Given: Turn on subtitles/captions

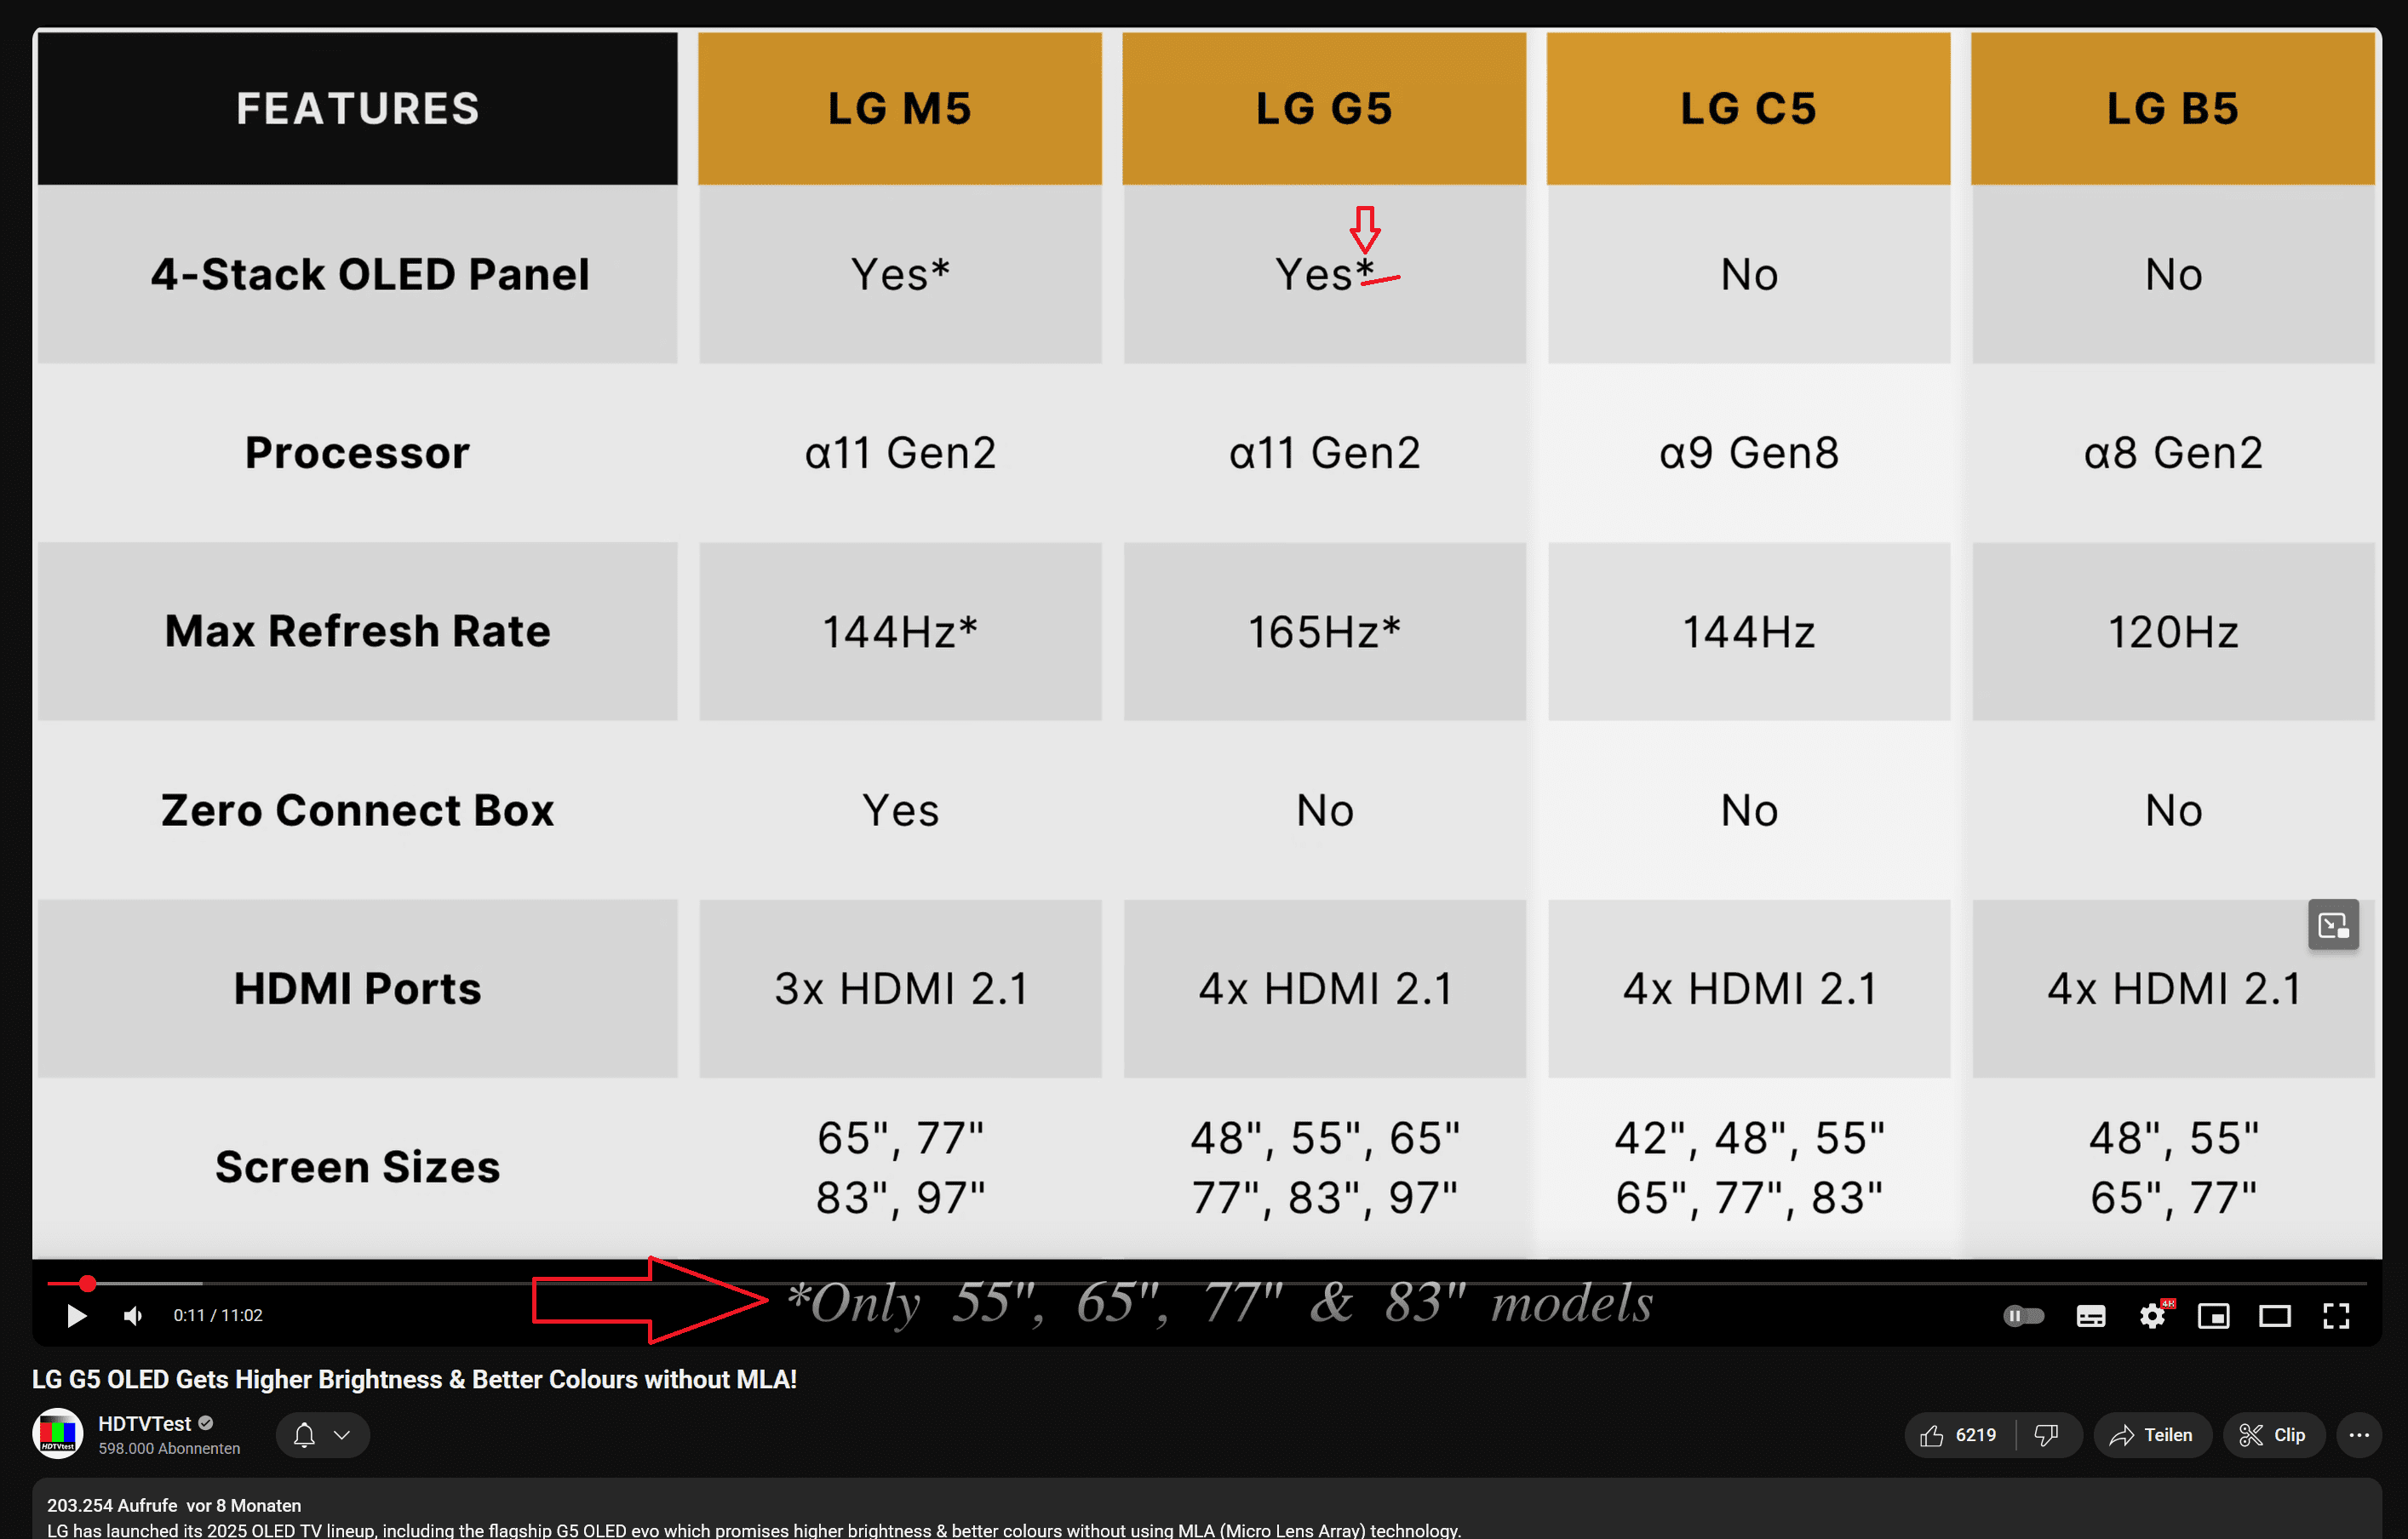Looking at the screenshot, I should [2090, 1315].
